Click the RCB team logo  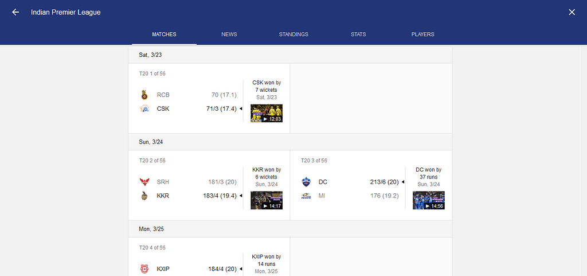click(x=144, y=95)
